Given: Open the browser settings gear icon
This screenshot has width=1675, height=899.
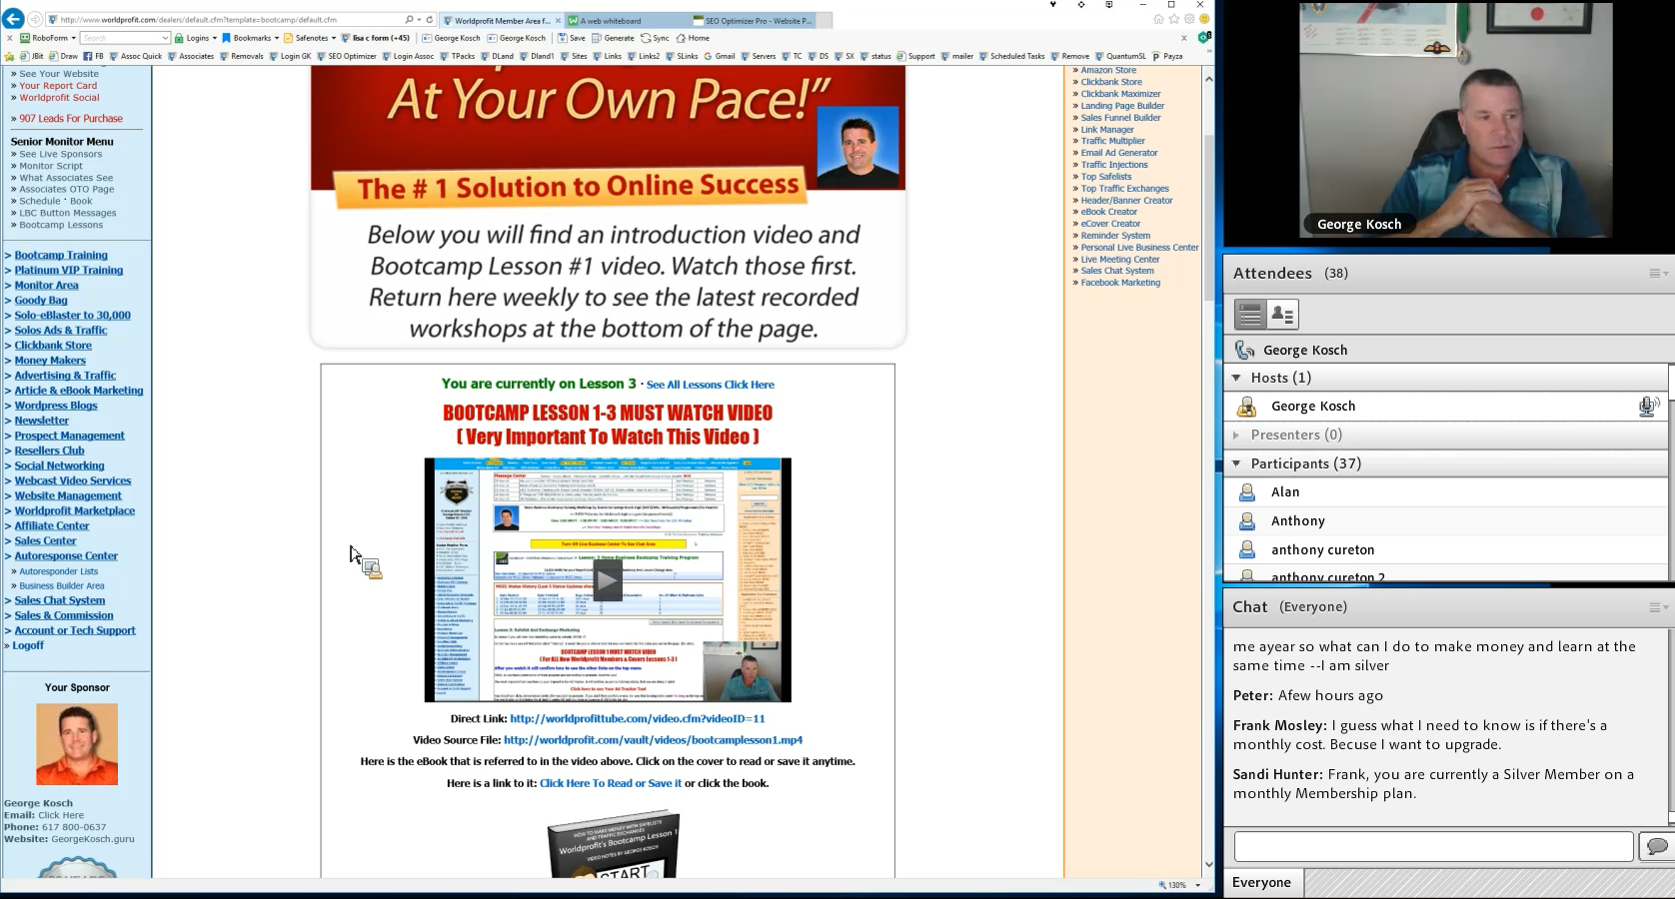Looking at the screenshot, I should [1189, 19].
